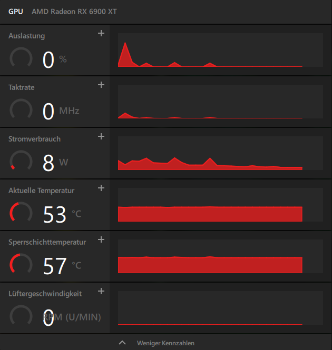Click the Lüftergeschwindigkeit fan graph
The height and width of the screenshot is (350, 332).
click(220, 308)
